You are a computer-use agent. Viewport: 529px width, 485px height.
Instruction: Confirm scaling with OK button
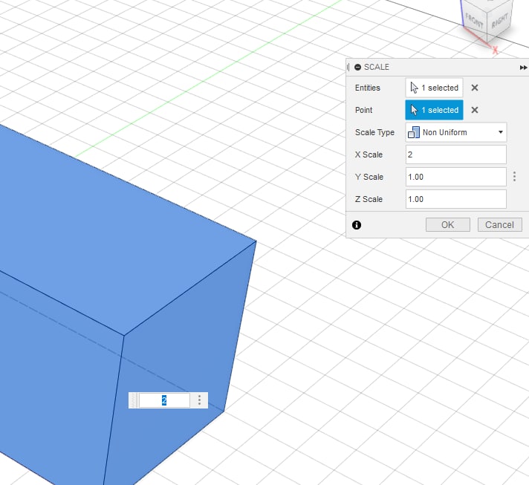[x=448, y=224]
